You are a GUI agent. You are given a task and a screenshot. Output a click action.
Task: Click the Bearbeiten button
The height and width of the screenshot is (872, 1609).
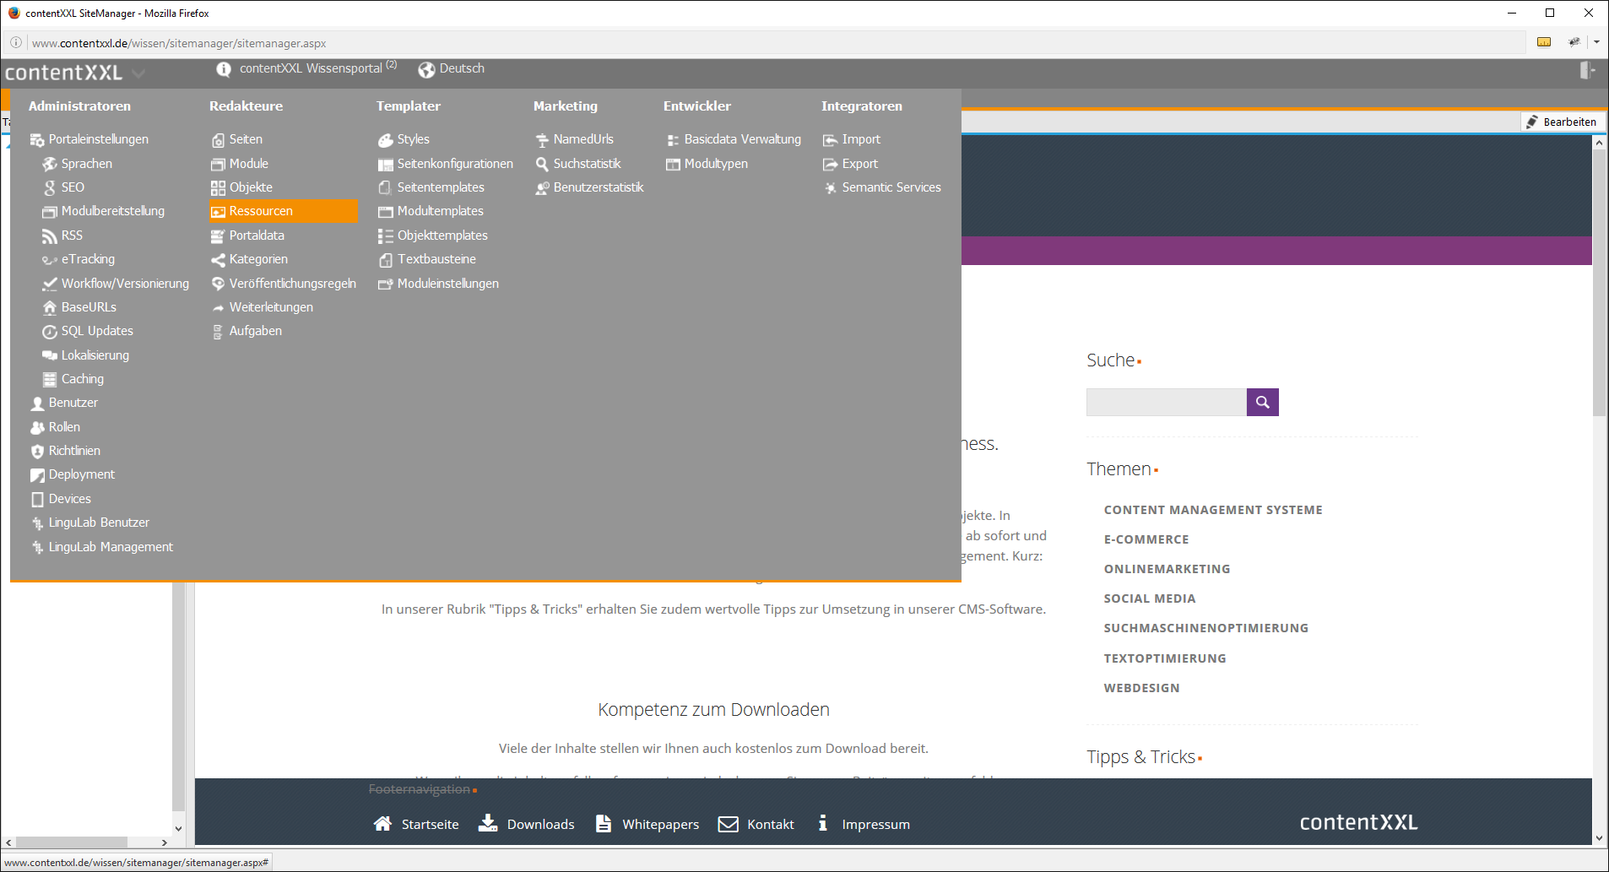pos(1563,122)
